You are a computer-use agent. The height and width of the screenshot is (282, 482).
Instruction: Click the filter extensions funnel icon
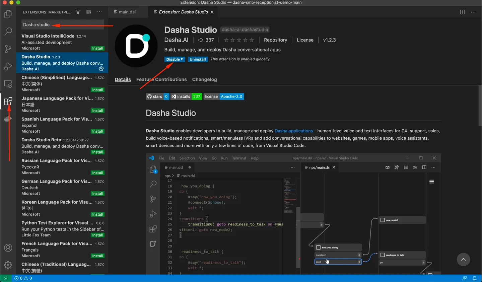78,12
